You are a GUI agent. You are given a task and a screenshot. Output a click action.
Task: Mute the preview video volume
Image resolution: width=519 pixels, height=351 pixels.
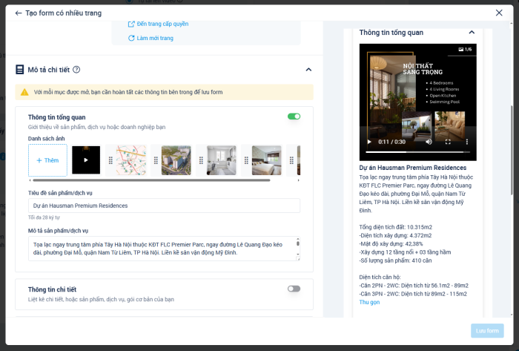[429, 142]
